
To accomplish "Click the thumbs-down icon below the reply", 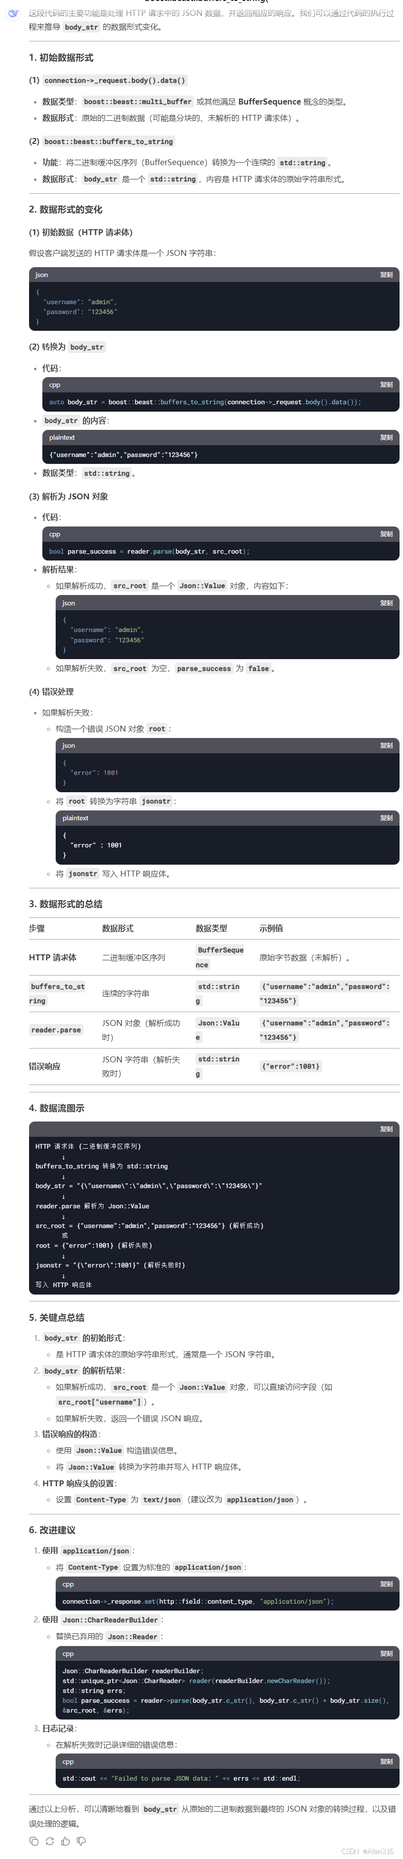I will [x=81, y=1841].
